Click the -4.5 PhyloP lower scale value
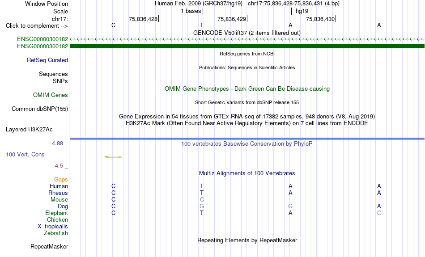Image resolution: width=425 pixels, height=257 pixels. [x=58, y=166]
